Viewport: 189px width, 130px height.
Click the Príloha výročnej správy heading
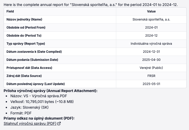point(50,91)
